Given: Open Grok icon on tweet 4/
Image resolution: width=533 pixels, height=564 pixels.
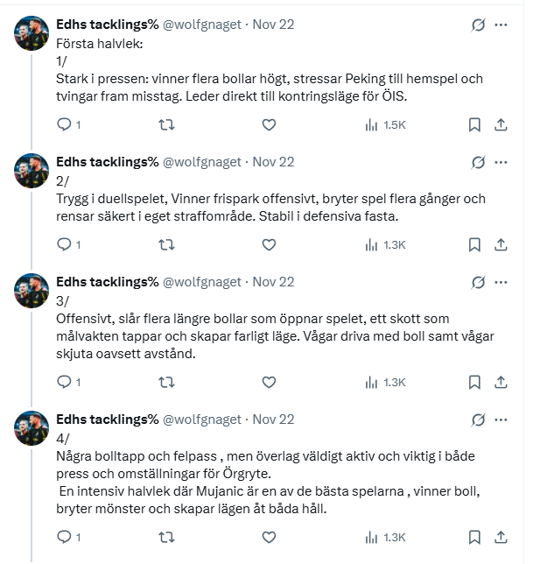Looking at the screenshot, I should point(478,419).
